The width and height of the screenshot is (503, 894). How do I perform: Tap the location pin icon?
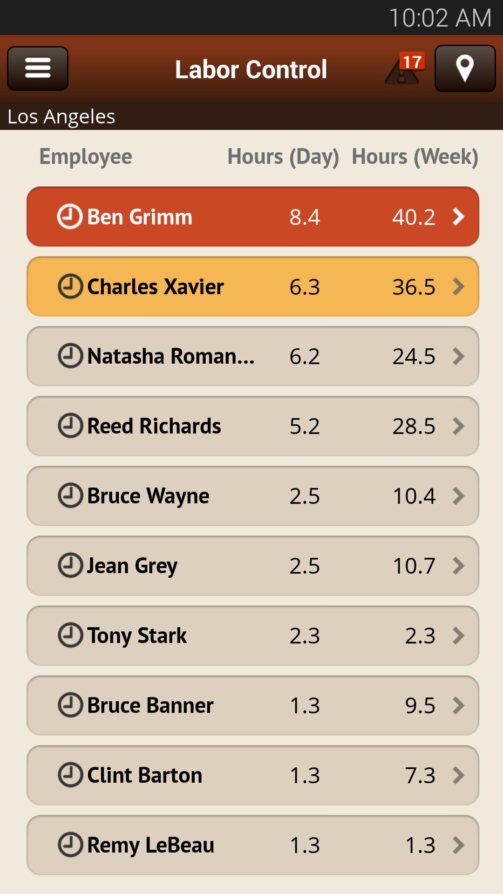point(464,68)
